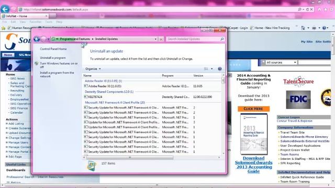Open the Favorites menu in Internet Explorer
Viewport: 335px width, 188px height.
(36, 22)
